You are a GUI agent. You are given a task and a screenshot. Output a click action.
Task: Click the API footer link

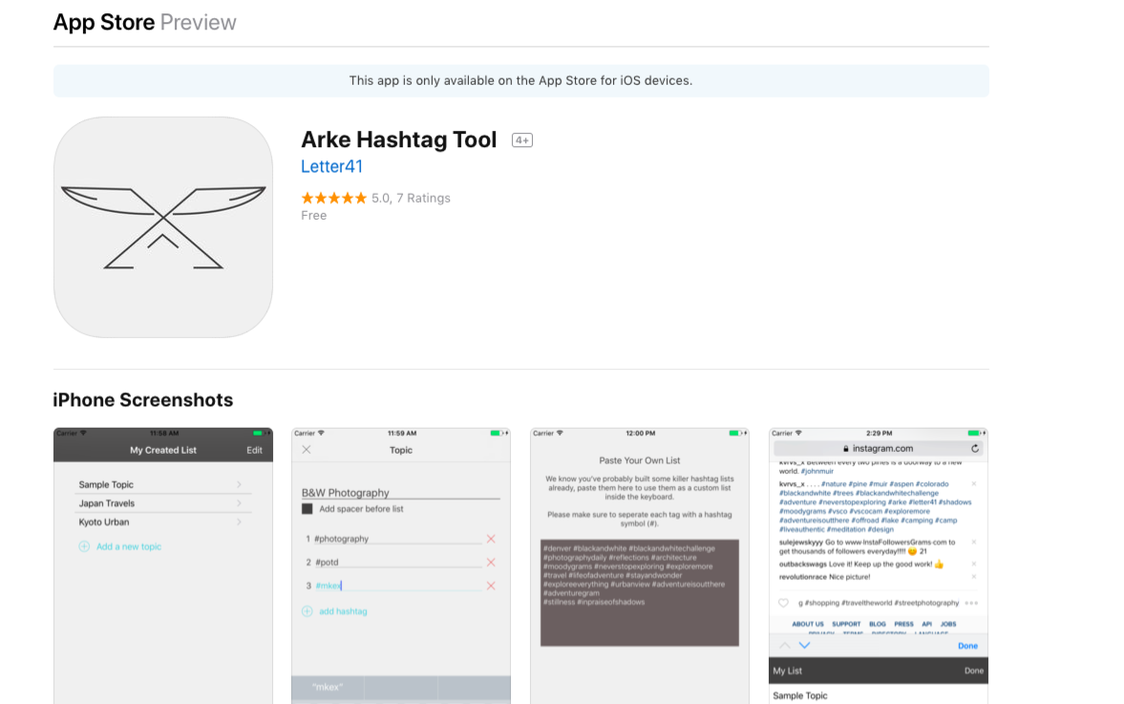(x=927, y=625)
